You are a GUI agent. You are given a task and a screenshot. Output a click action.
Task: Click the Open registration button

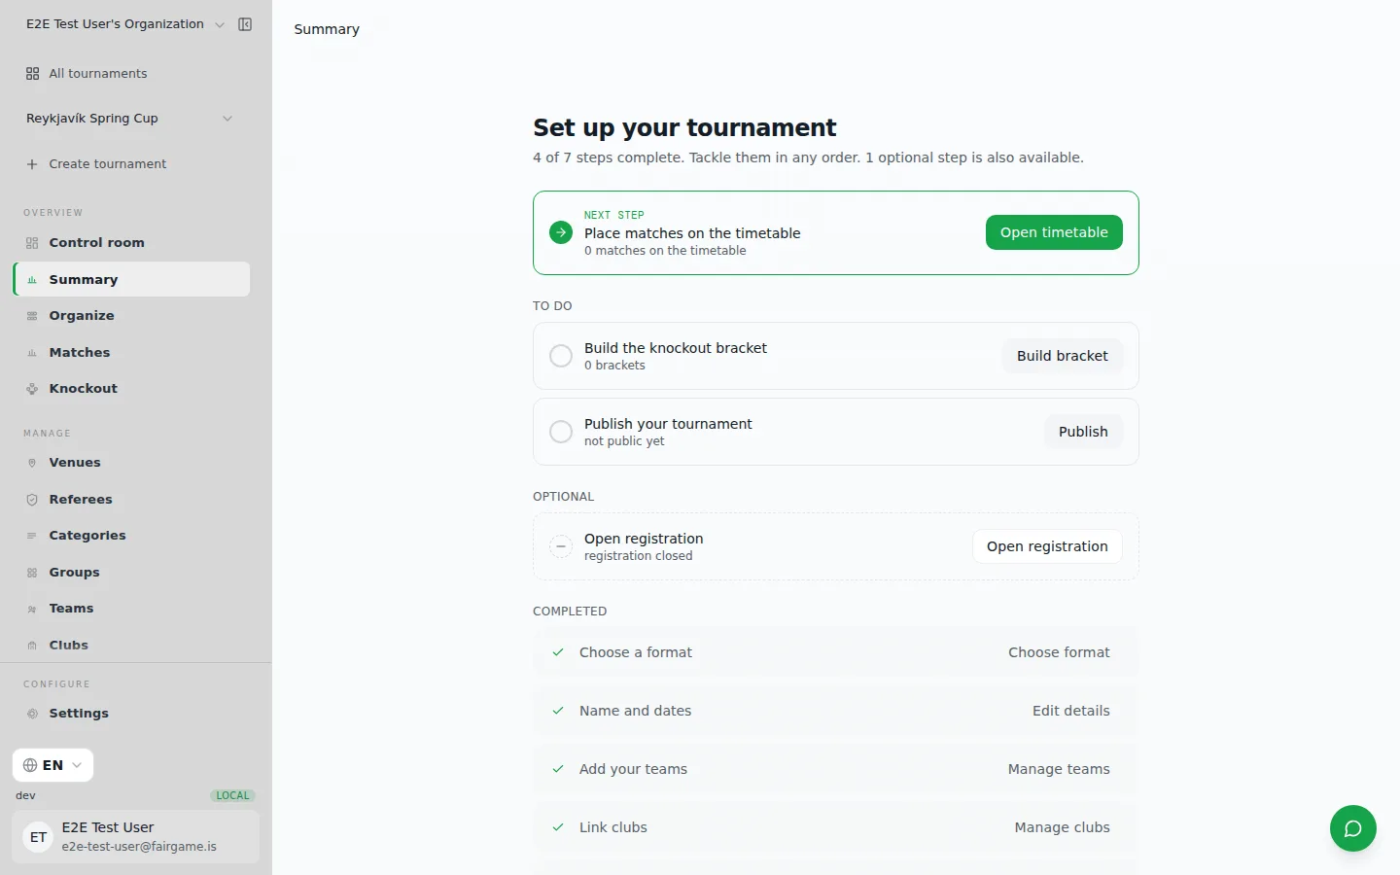pyautogui.click(x=1047, y=546)
